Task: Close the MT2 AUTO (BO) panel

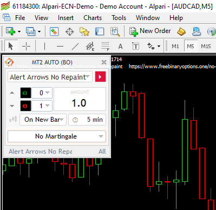Action: [x=104, y=62]
